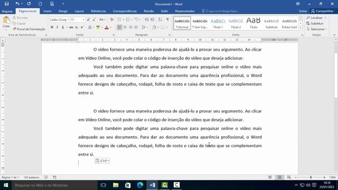Image resolution: width=338 pixels, height=190 pixels.
Task: Cut the selection with Recortar
Action: 20,17
